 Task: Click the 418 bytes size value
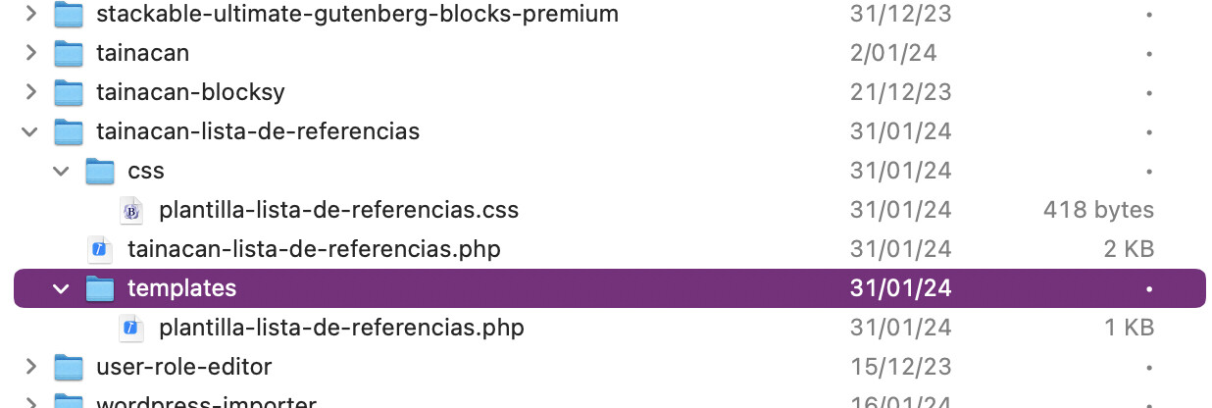(1098, 210)
